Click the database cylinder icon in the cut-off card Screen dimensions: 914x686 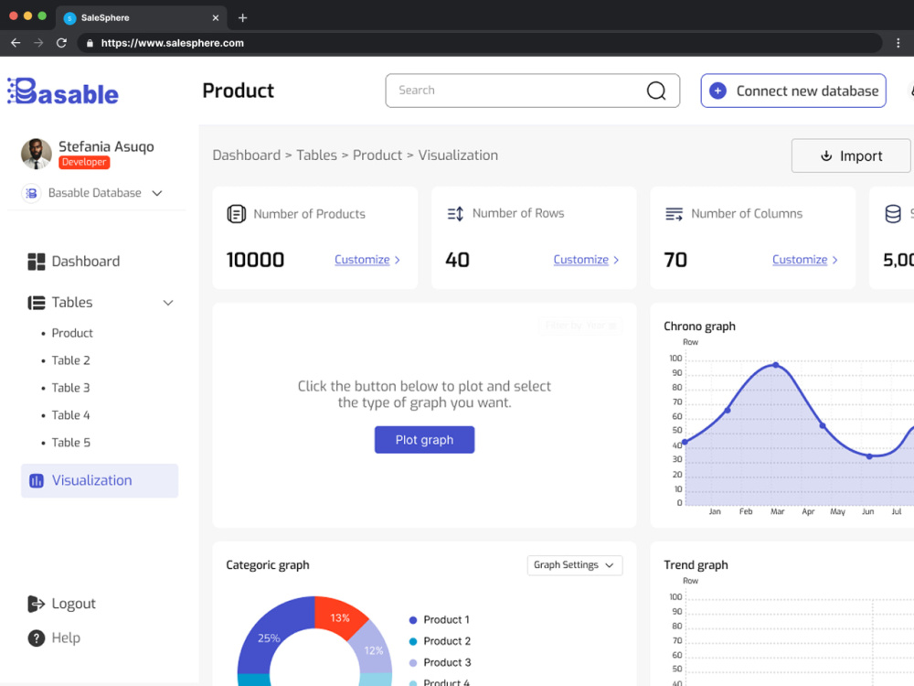click(892, 214)
